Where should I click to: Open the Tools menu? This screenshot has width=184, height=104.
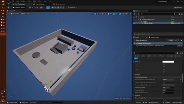[x=29, y=1]
